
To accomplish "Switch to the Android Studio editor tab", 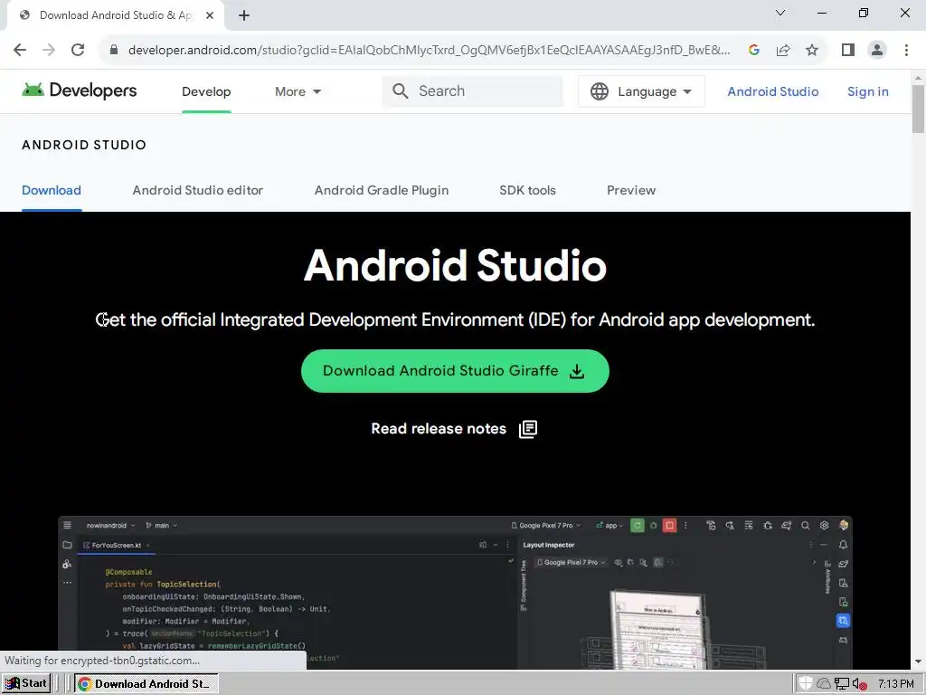I will tap(198, 190).
